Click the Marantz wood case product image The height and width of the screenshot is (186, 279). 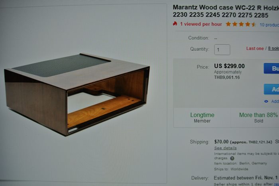[x=77, y=94]
